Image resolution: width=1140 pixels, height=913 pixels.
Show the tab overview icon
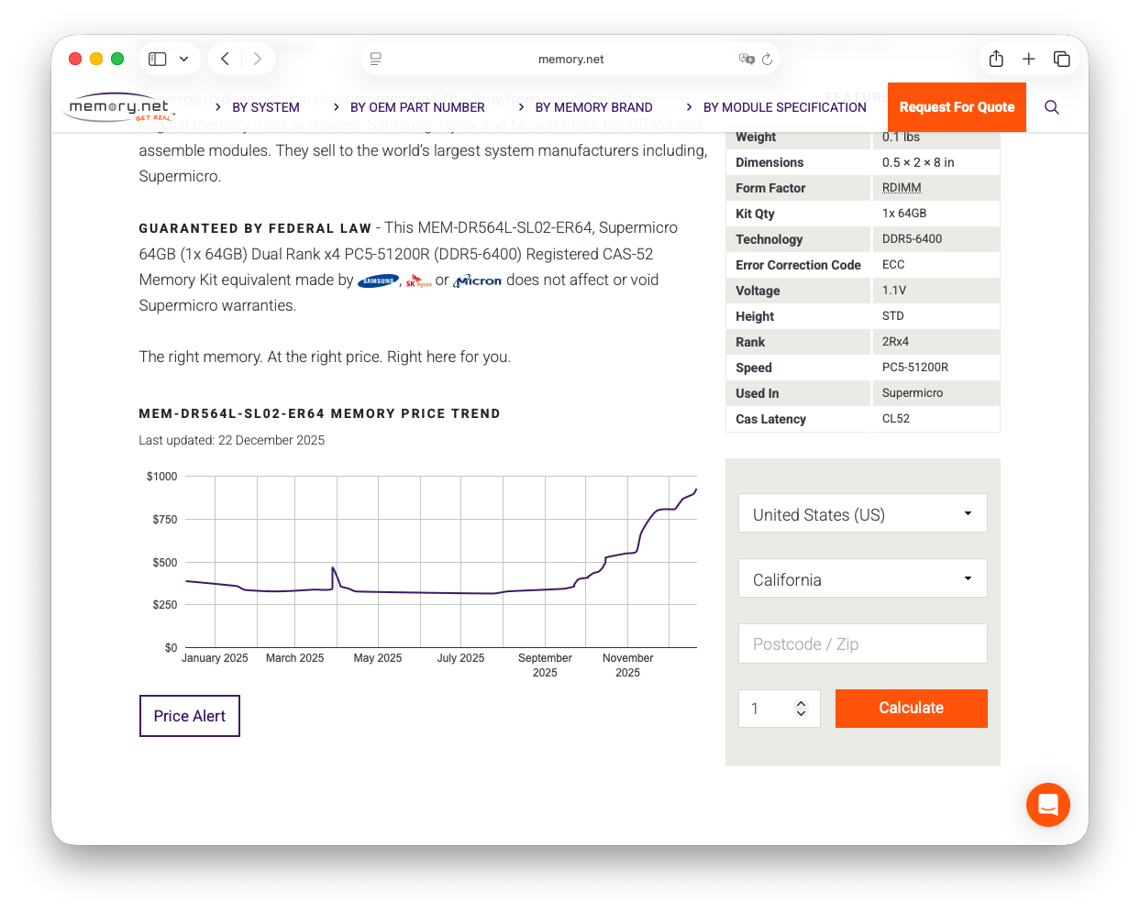tap(1062, 59)
